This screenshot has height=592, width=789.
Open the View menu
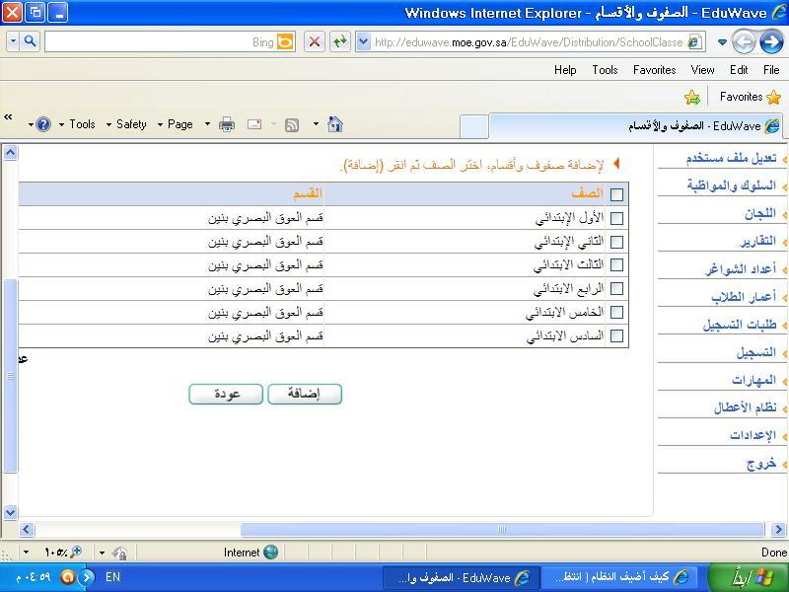[702, 70]
